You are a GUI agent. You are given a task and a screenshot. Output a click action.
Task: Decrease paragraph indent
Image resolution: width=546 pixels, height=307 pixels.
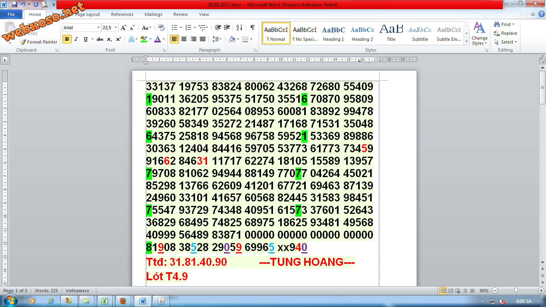(x=218, y=28)
